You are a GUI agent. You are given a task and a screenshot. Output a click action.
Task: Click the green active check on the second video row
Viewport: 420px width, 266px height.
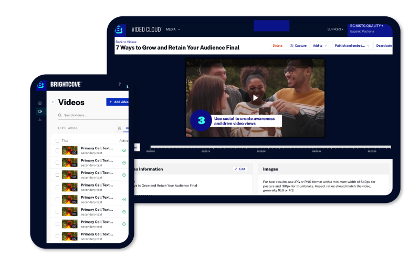124,163
